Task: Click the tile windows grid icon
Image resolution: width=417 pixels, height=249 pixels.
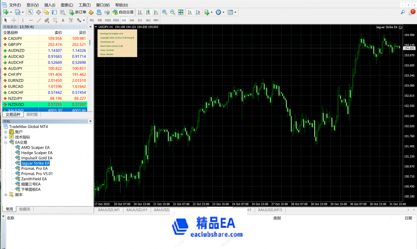Action: [181, 12]
